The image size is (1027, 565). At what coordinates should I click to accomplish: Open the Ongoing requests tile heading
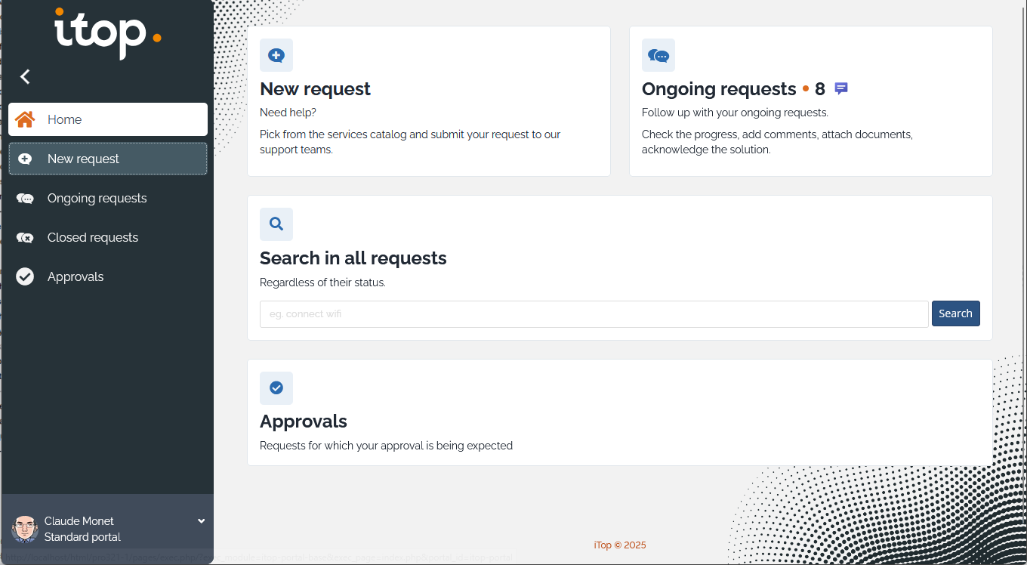(x=718, y=89)
